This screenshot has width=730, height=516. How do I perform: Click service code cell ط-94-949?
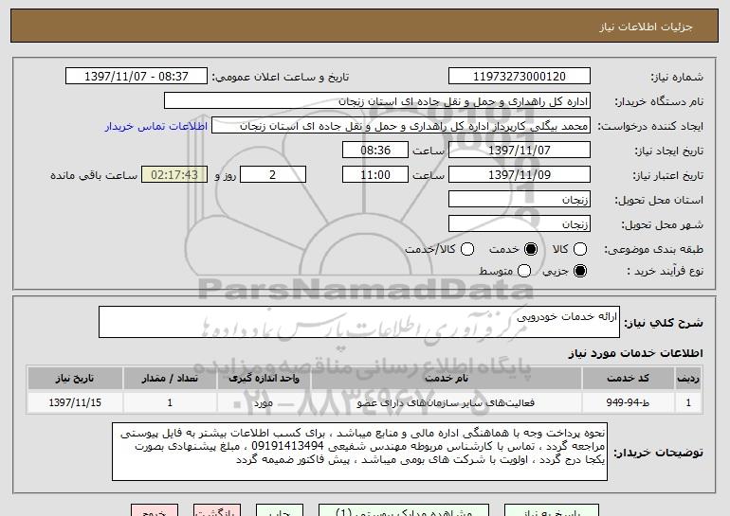[x=628, y=402]
